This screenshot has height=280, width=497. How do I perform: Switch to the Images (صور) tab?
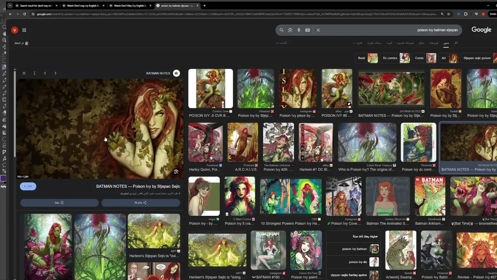click(x=446, y=43)
